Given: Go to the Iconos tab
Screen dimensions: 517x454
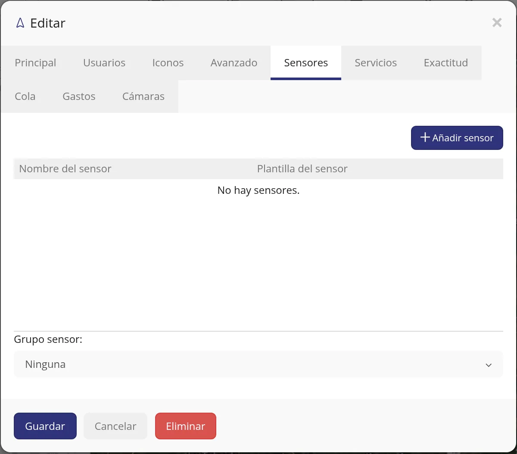Looking at the screenshot, I should 168,63.
